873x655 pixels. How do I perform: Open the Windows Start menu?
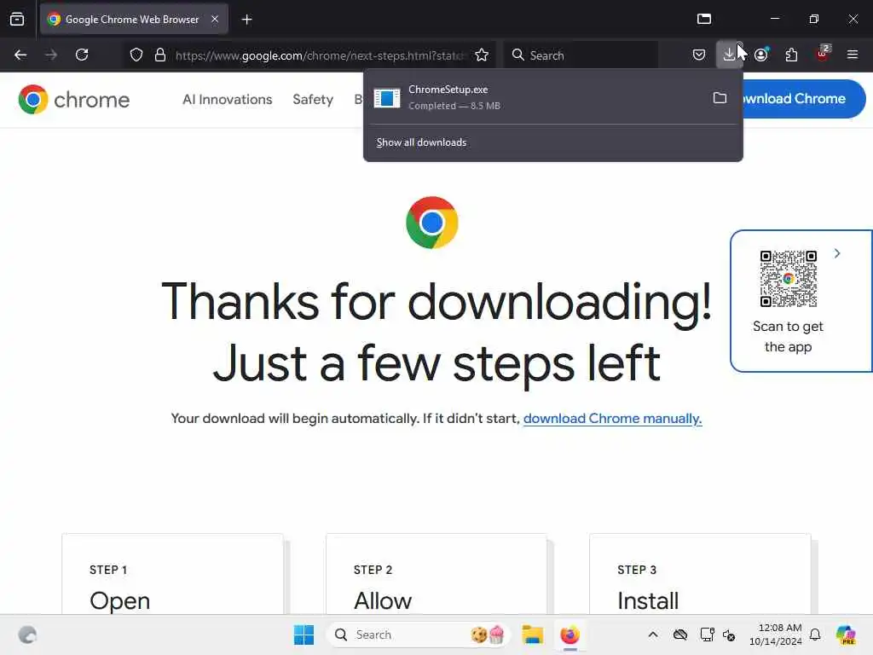coord(304,635)
